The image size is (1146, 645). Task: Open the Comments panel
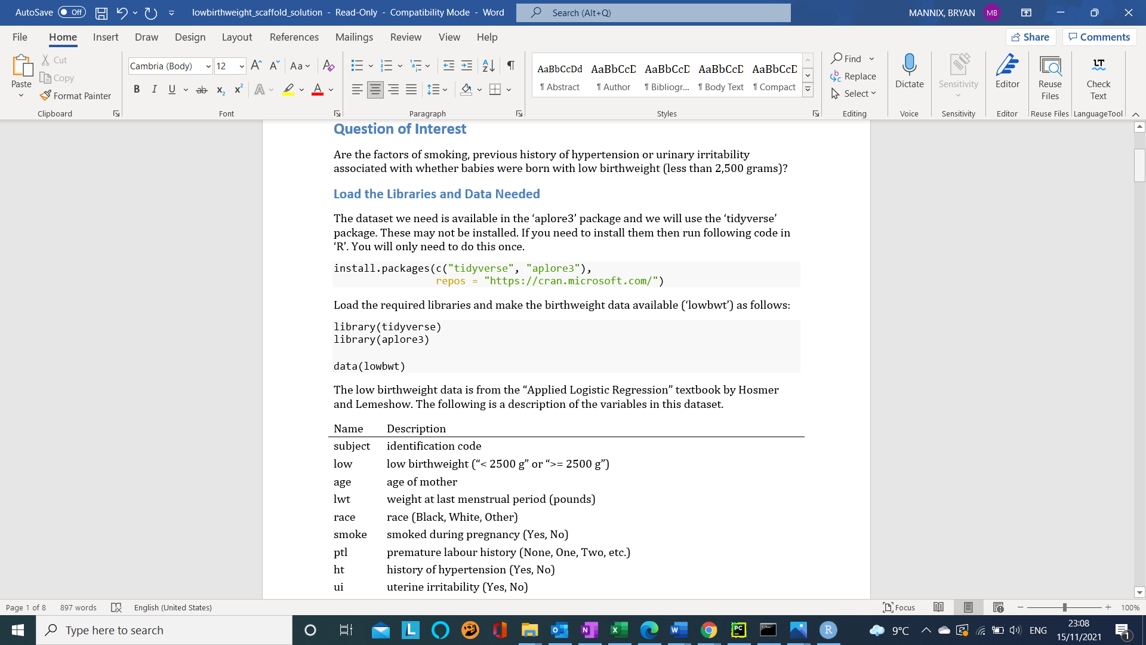[x=1099, y=36]
